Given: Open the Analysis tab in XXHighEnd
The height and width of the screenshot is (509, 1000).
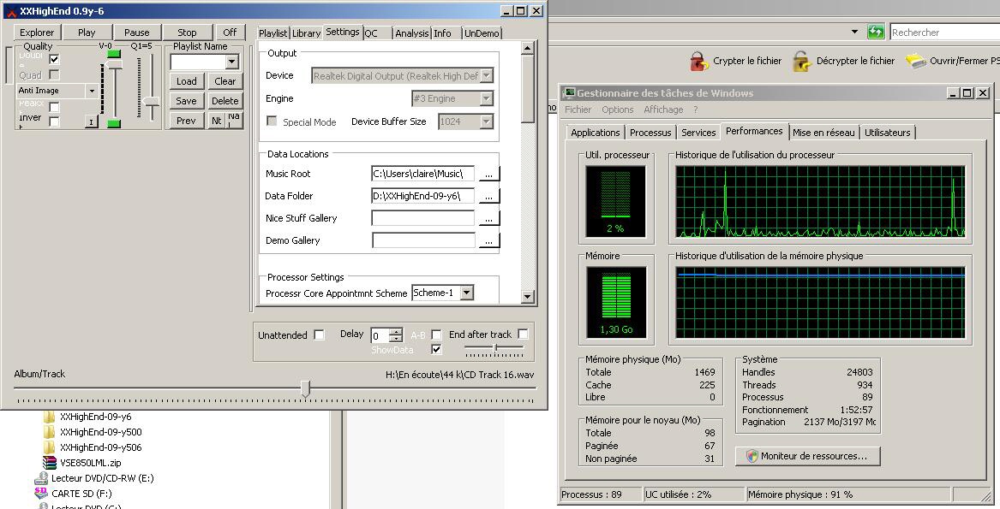Looking at the screenshot, I should (x=411, y=33).
